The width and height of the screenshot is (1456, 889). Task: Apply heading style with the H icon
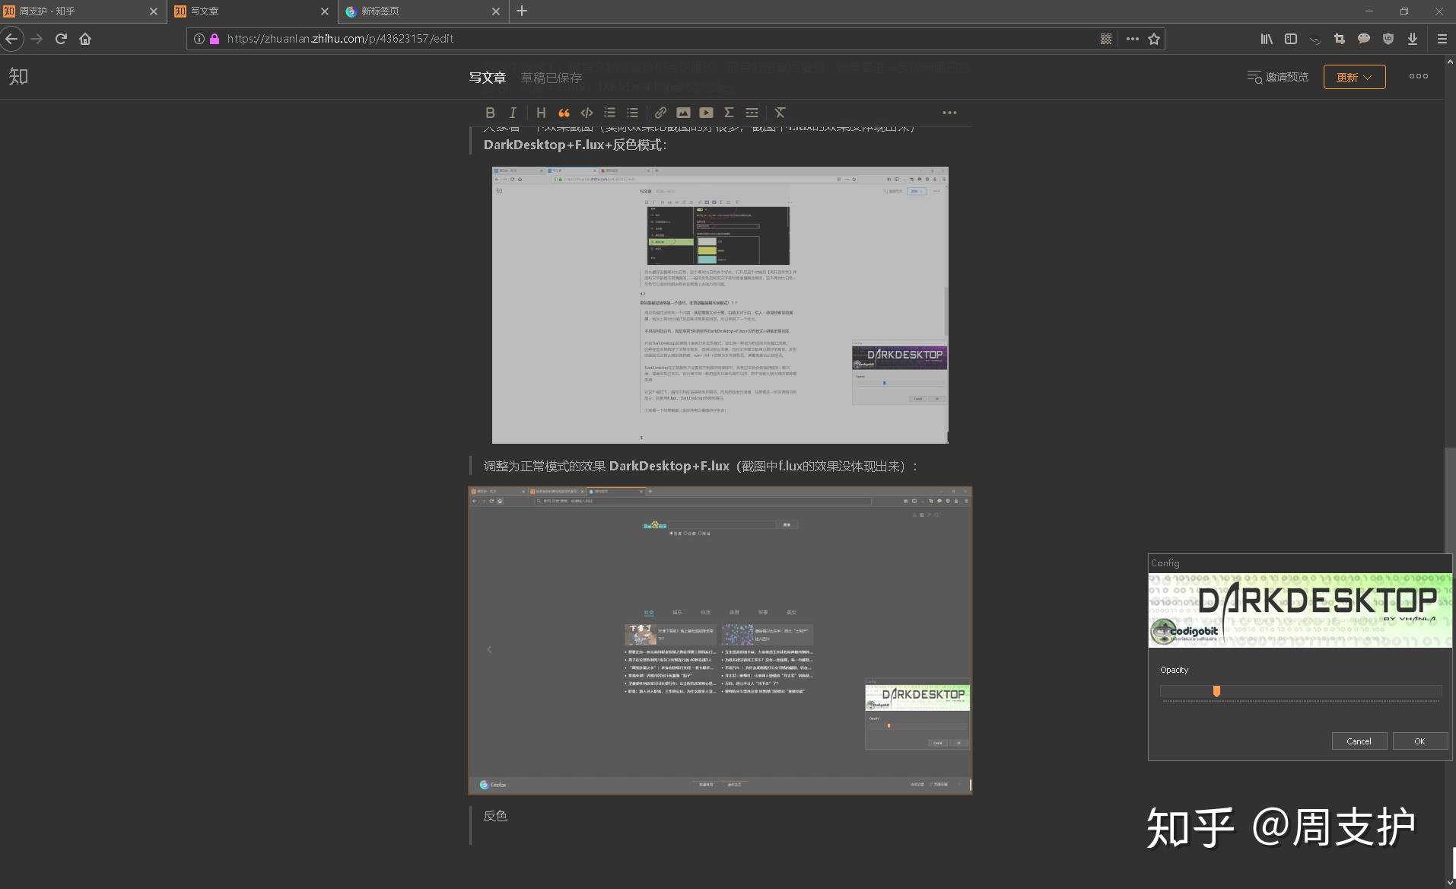click(x=541, y=113)
